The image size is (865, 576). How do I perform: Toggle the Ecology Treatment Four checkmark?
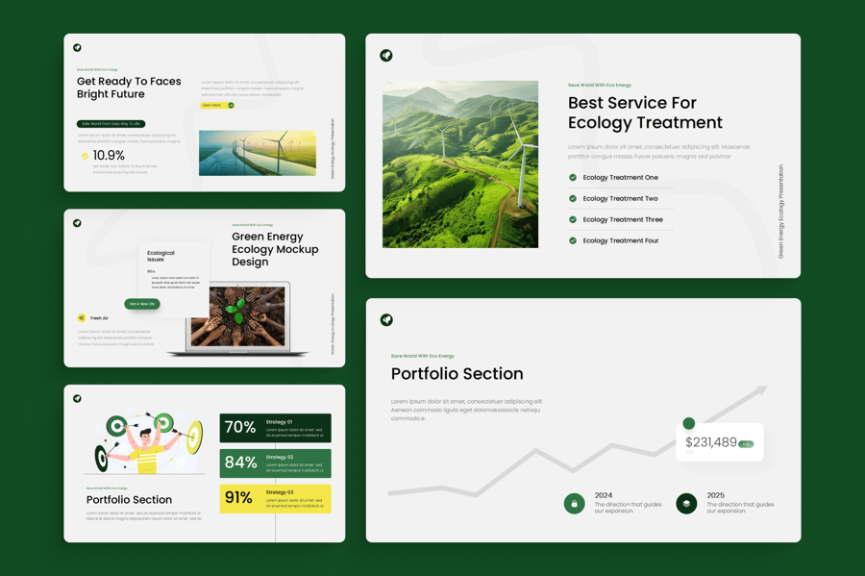click(573, 240)
